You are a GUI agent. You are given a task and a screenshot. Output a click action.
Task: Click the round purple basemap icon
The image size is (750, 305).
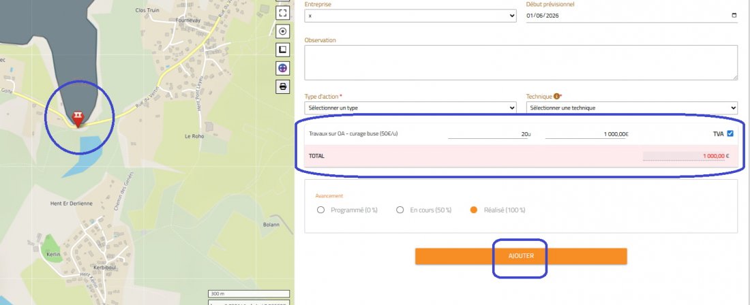click(x=283, y=68)
